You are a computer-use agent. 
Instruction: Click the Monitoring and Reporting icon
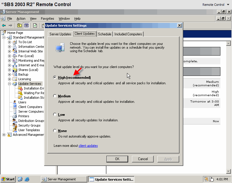[15, 61]
